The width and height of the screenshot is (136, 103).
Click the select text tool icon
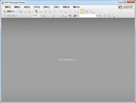coord(91,12)
